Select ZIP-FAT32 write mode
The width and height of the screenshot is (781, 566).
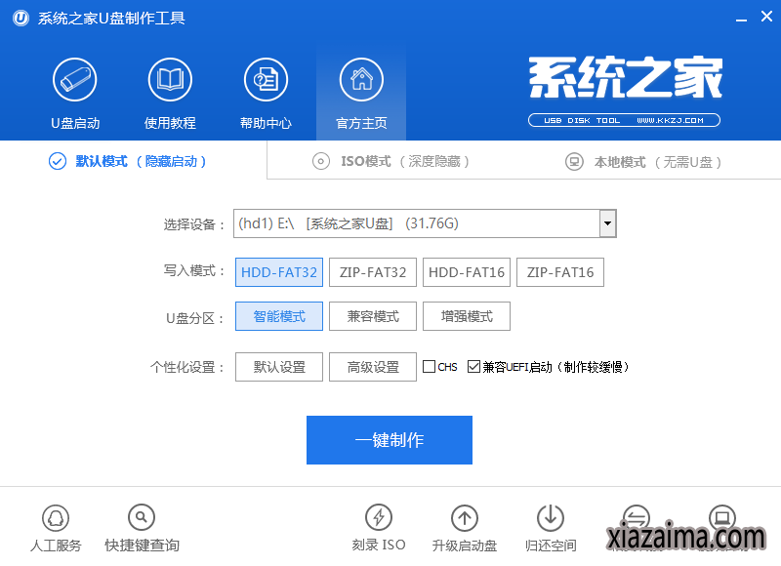(x=373, y=272)
